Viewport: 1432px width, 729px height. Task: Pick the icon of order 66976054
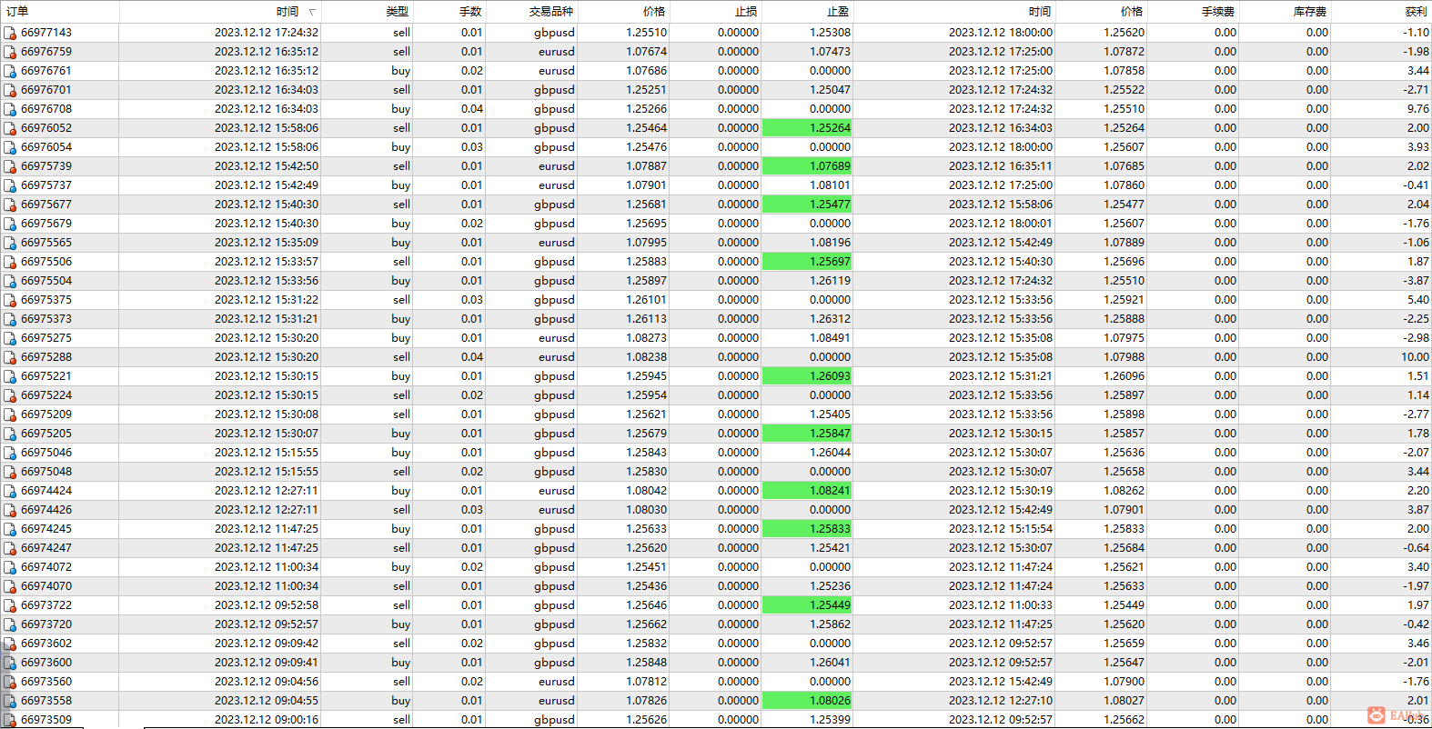pos(10,147)
